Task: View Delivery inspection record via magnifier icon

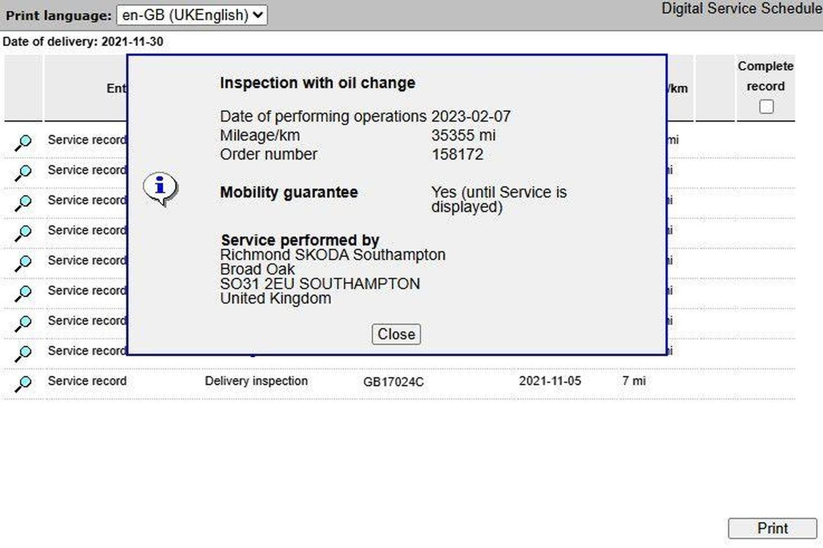Action: (x=23, y=383)
